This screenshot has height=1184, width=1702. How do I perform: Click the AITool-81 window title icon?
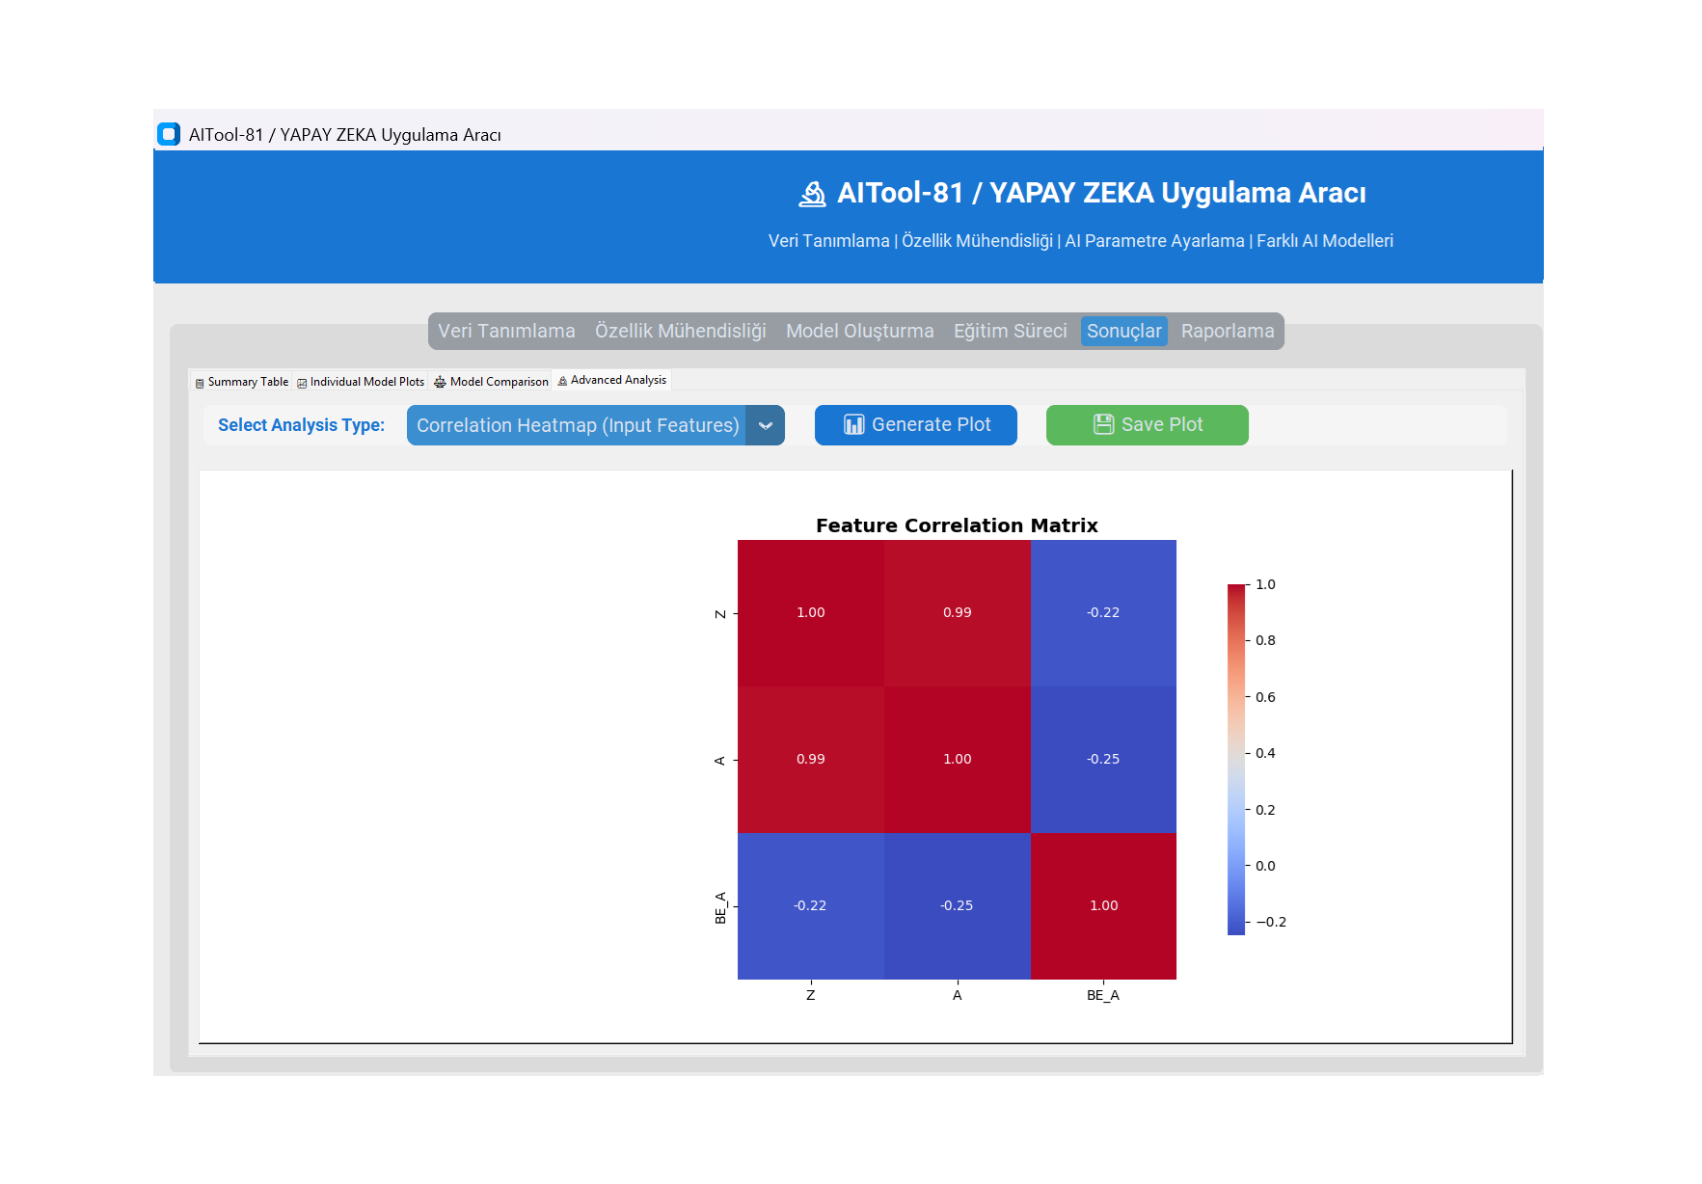pyautogui.click(x=169, y=134)
